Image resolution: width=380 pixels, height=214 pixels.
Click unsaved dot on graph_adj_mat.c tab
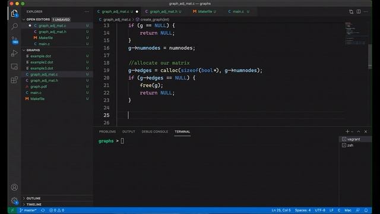[137, 11]
